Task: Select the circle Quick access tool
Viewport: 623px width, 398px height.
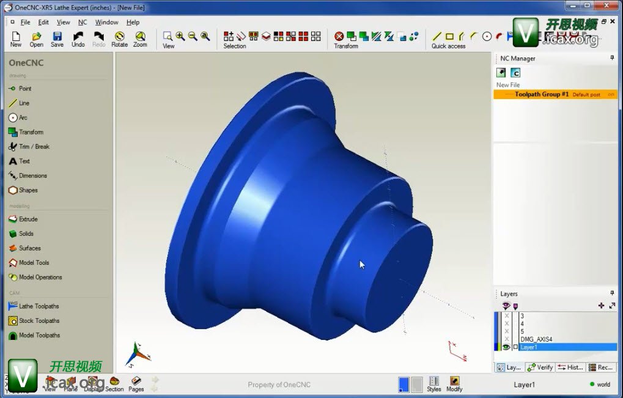Action: 487,36
